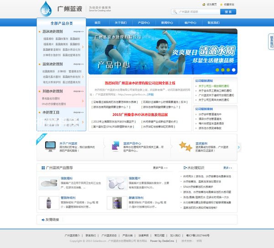This screenshot has width=274, height=248.
Task: Open the 产品中心 nav tab
Action: [144, 23]
